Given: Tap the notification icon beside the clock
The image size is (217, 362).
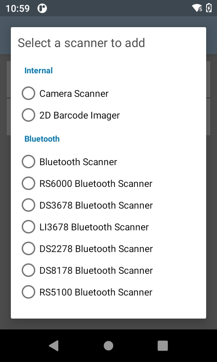Looking at the screenshot, I should pos(42,9).
